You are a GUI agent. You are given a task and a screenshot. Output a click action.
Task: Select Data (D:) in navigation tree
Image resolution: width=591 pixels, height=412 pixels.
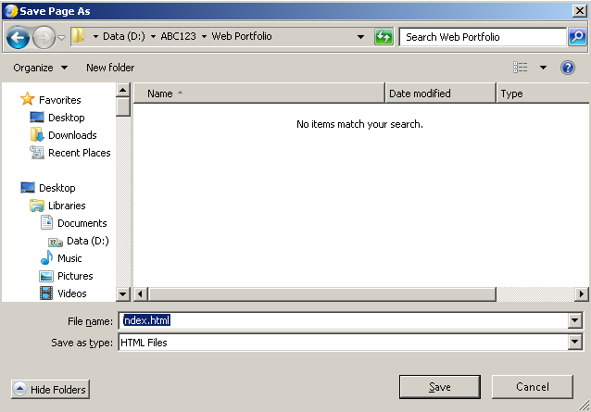tap(87, 241)
